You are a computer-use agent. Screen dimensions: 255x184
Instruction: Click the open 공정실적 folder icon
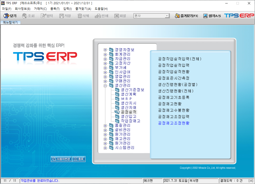point(117,112)
